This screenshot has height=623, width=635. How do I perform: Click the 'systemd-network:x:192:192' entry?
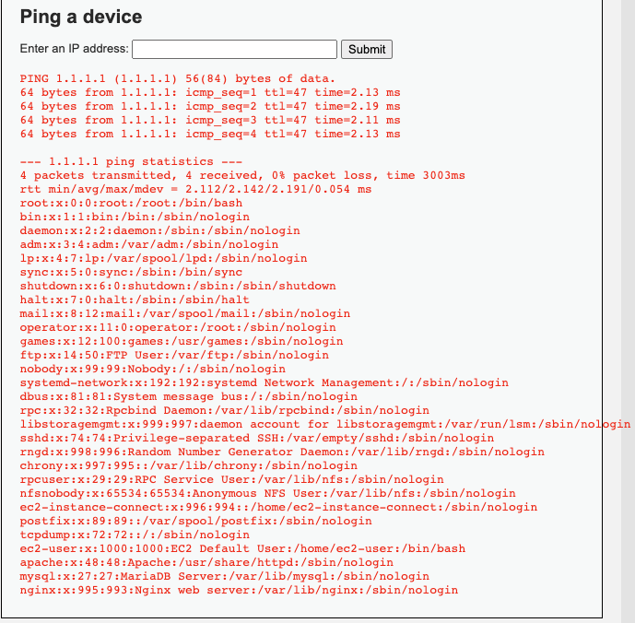[264, 382]
